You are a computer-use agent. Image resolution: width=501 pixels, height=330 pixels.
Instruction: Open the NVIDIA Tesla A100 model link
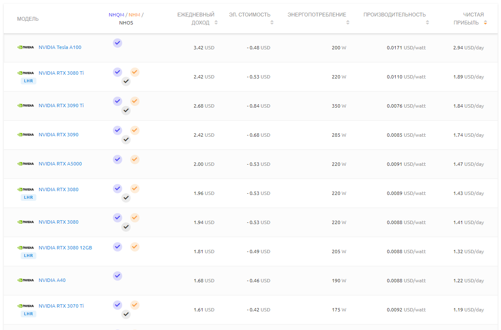click(x=60, y=47)
